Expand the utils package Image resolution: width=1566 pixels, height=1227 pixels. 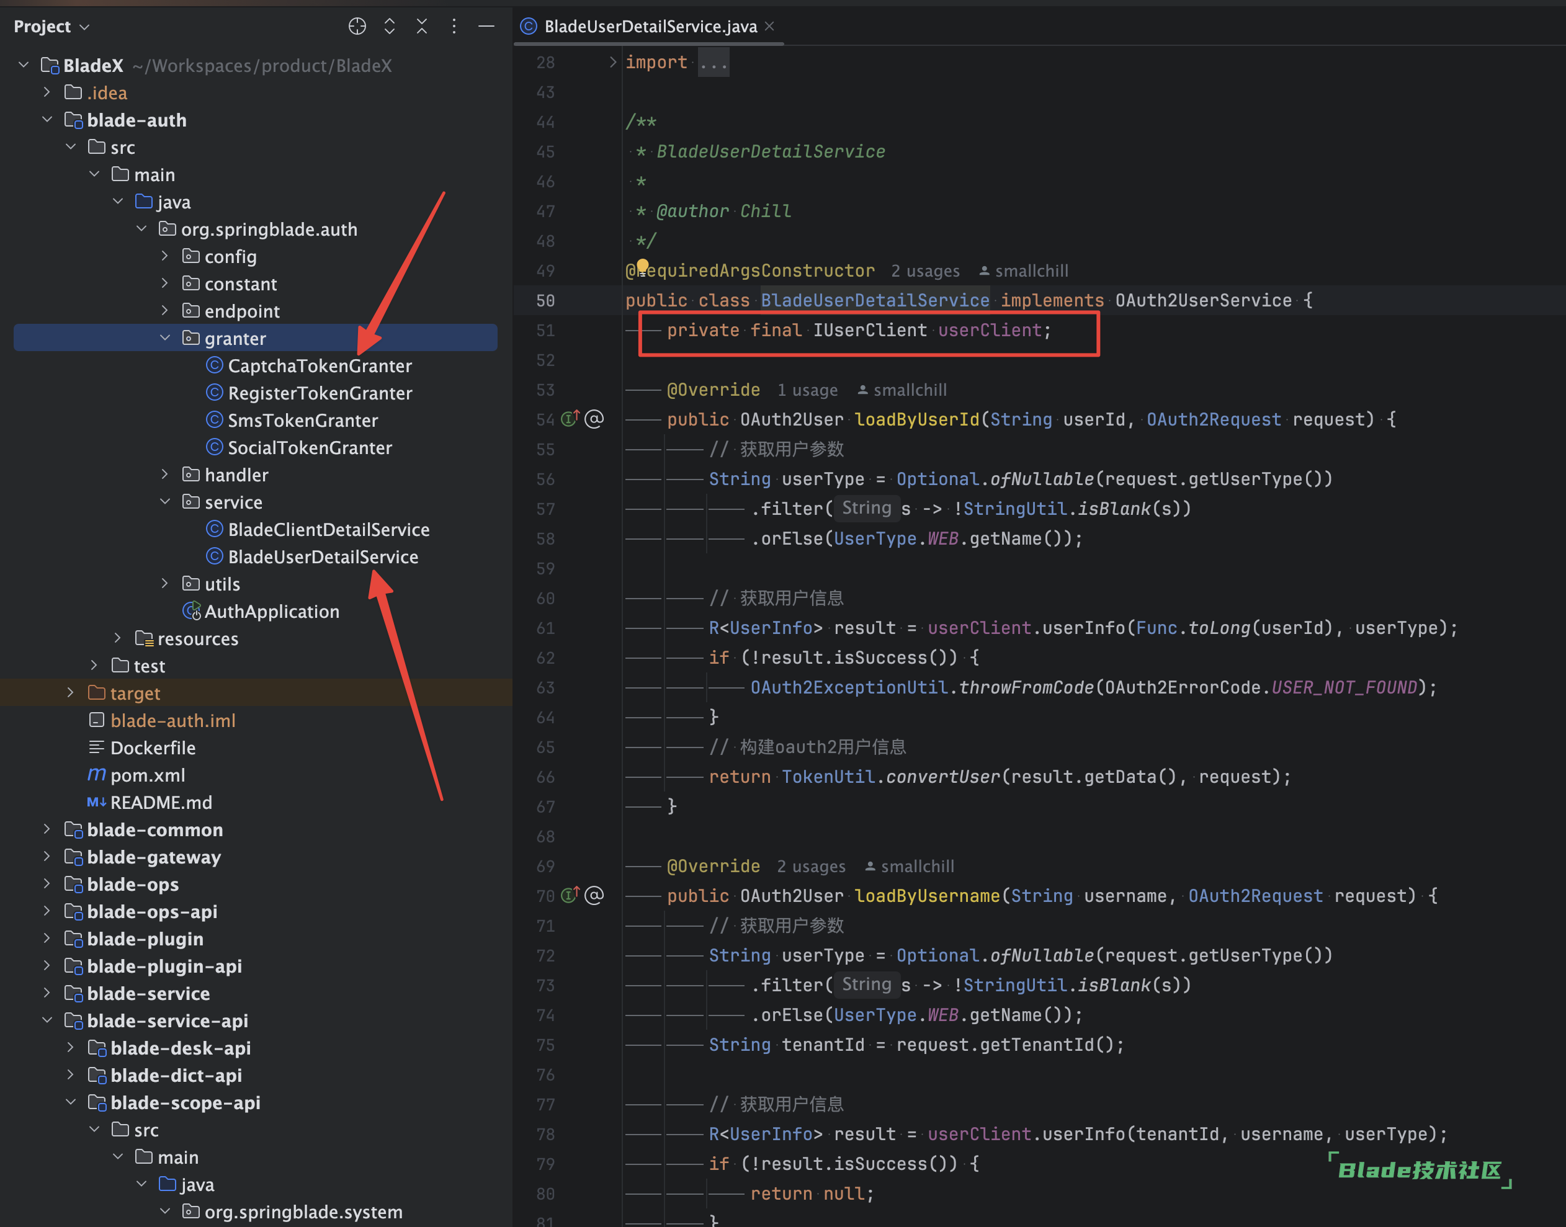165,584
